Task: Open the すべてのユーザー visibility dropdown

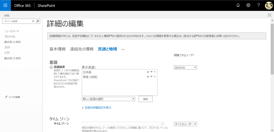Action: pos(185,124)
